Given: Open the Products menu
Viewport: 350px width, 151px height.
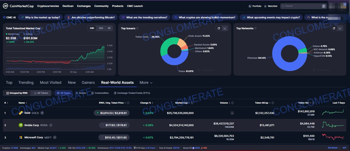Looking at the screenshot, I should (x=118, y=6).
